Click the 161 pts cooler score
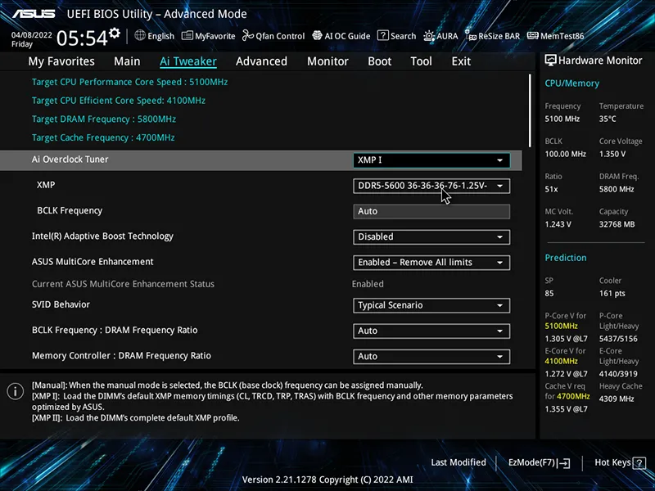This screenshot has height=491, width=655. pyautogui.click(x=612, y=294)
